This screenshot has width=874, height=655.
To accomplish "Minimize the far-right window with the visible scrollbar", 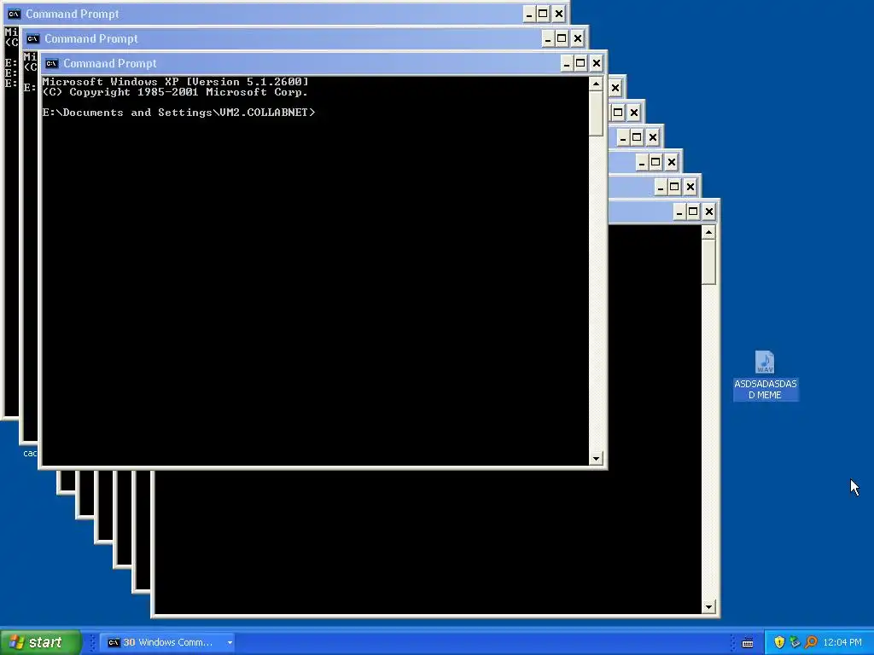I will (x=679, y=212).
